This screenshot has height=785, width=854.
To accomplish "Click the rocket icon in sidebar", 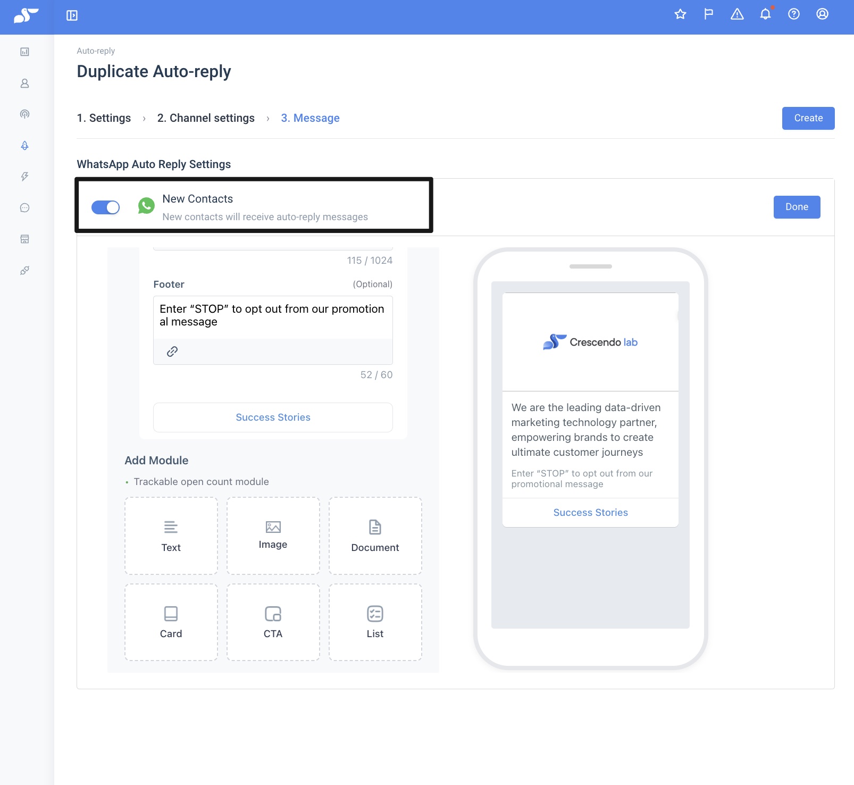I will point(24,145).
